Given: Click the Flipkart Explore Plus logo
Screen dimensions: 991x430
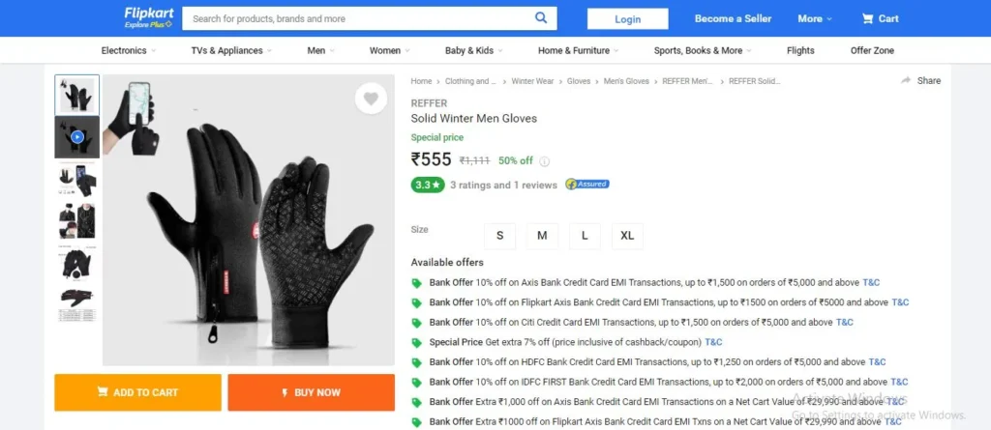Looking at the screenshot, I should pyautogui.click(x=148, y=17).
